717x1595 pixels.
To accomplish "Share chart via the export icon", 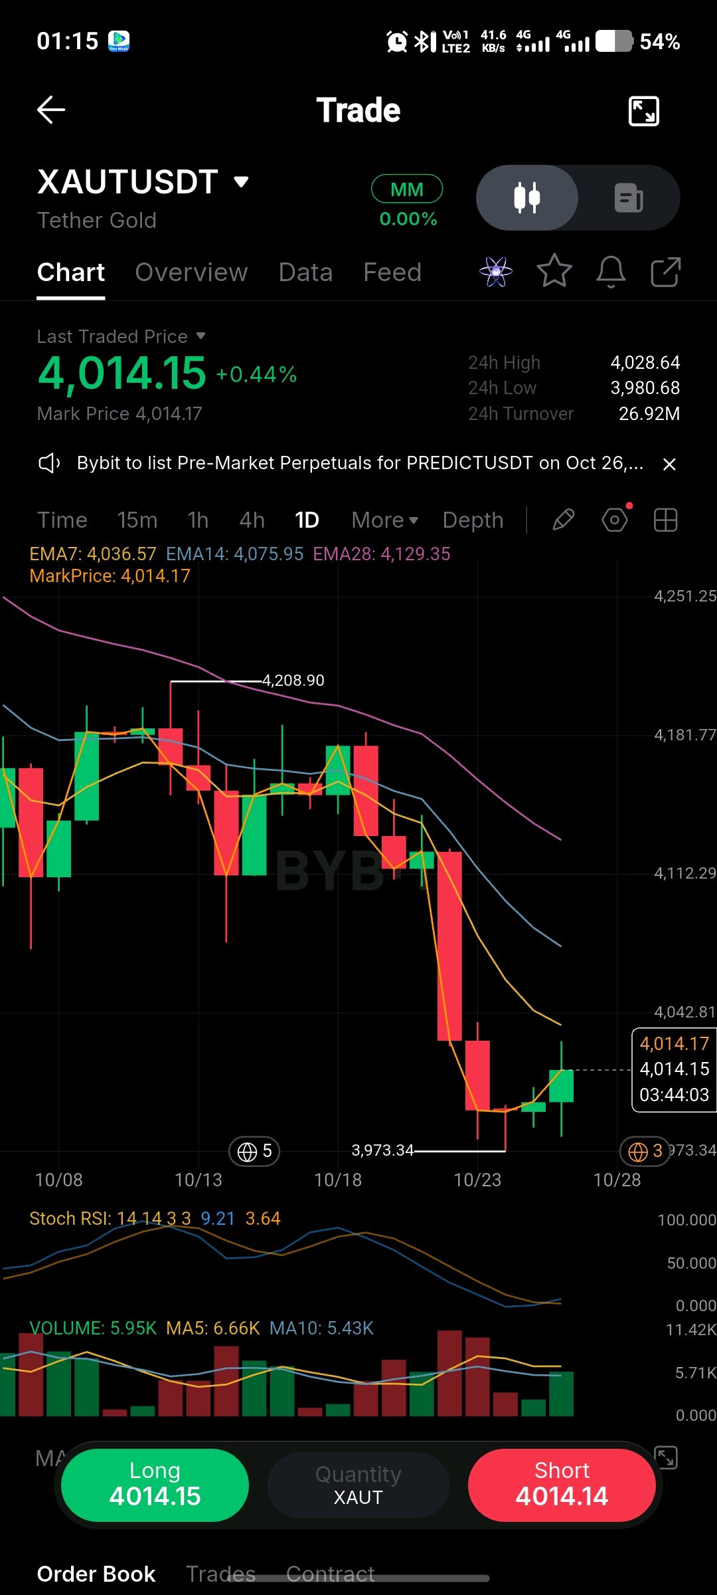I will click(666, 272).
